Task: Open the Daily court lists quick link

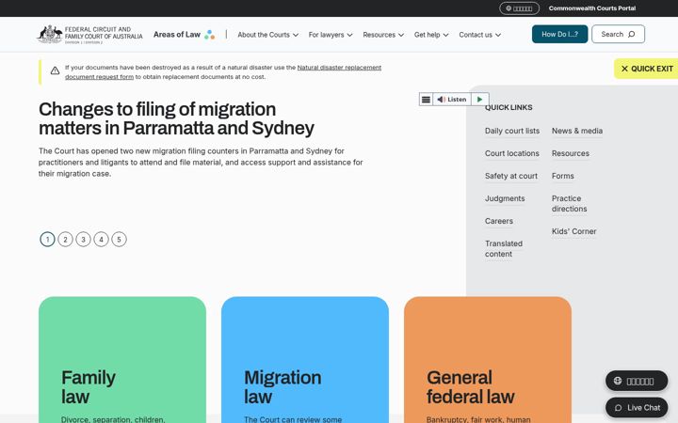Action: (512, 131)
